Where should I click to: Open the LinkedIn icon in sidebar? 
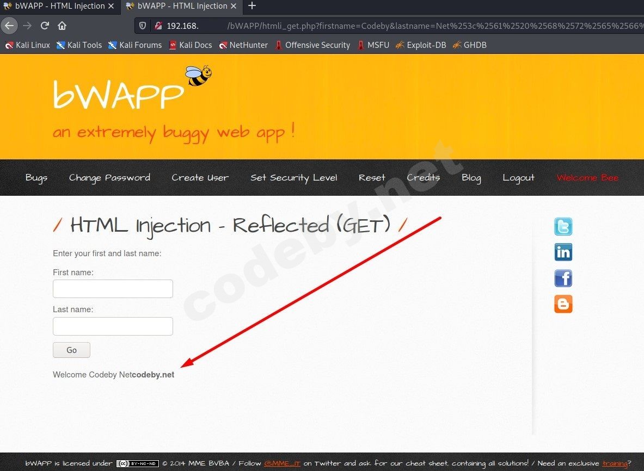coord(563,252)
